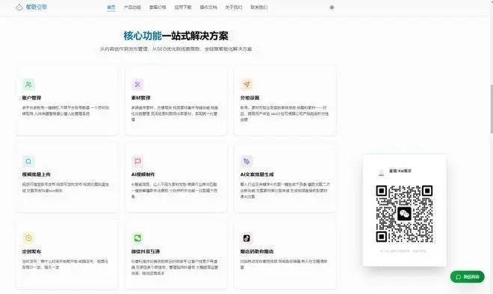Click the avatar icon in the QR popup
This screenshot has height=294, width=493.
381,172
